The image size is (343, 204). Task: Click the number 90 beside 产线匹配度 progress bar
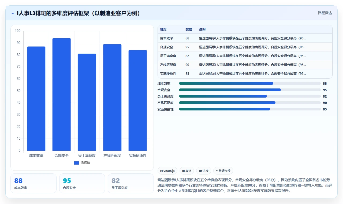coord(325,103)
